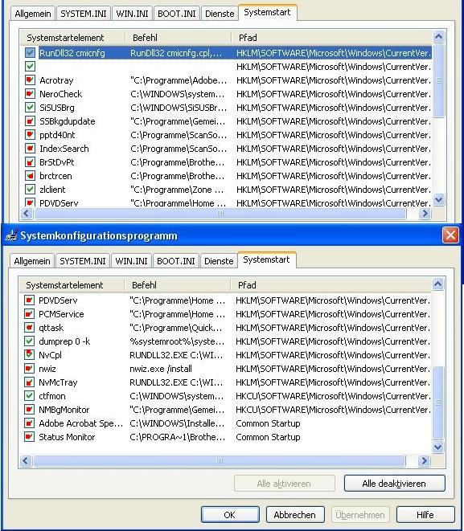Image resolution: width=464 pixels, height=531 pixels.
Task: Click scroll right arrow in upper list
Action: pyautogui.click(x=425, y=214)
